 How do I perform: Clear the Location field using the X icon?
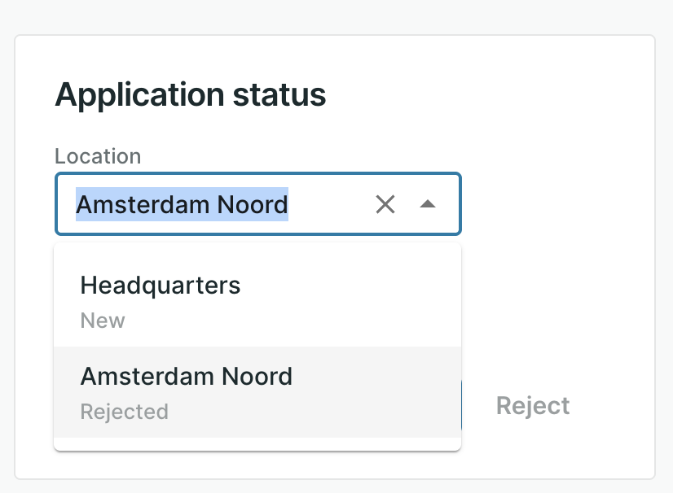tap(385, 204)
